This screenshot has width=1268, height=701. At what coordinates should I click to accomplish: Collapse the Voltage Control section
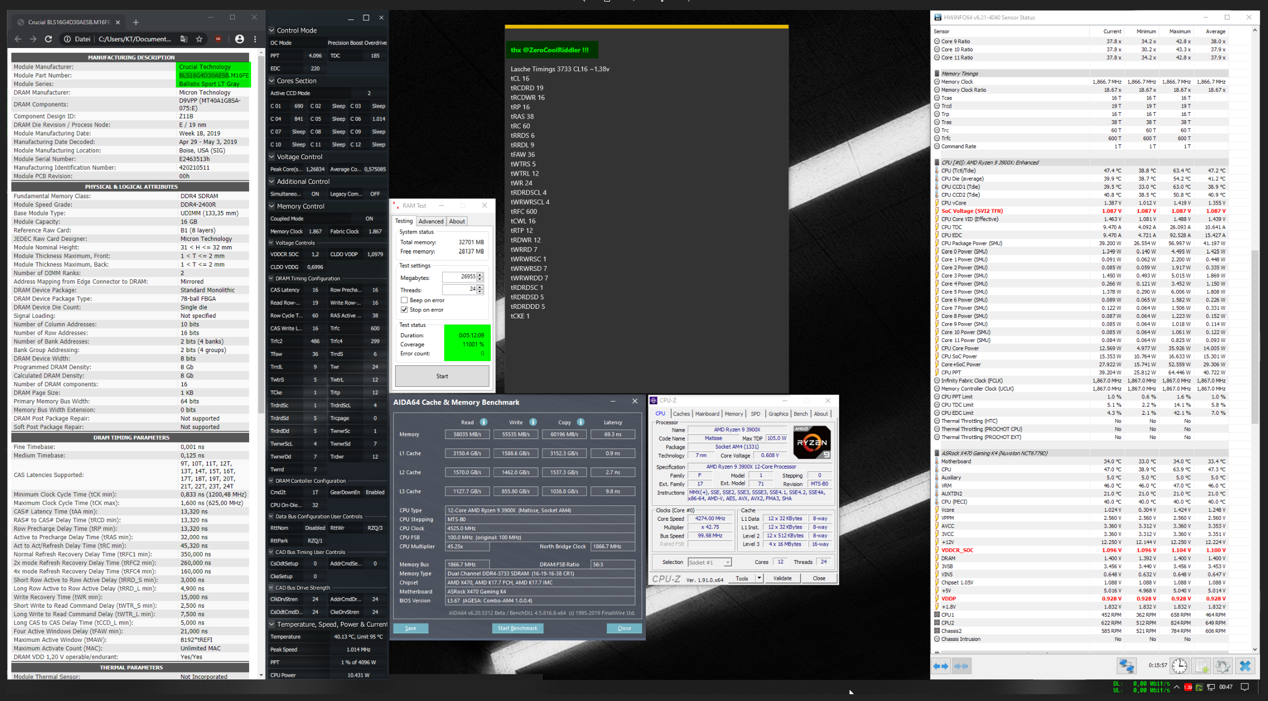(272, 157)
